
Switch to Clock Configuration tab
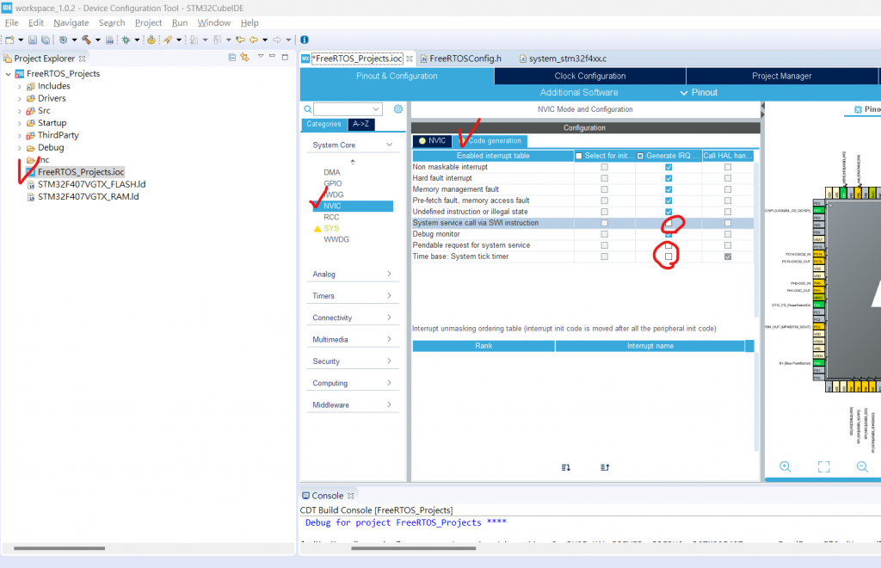[x=590, y=76]
